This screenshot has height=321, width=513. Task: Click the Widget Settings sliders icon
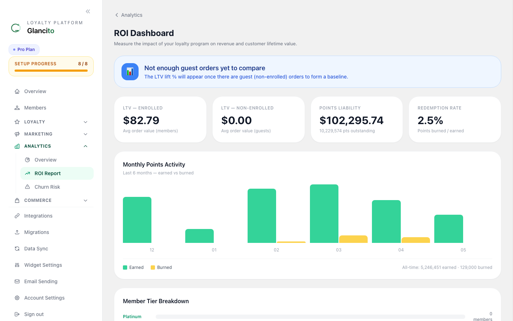17,265
